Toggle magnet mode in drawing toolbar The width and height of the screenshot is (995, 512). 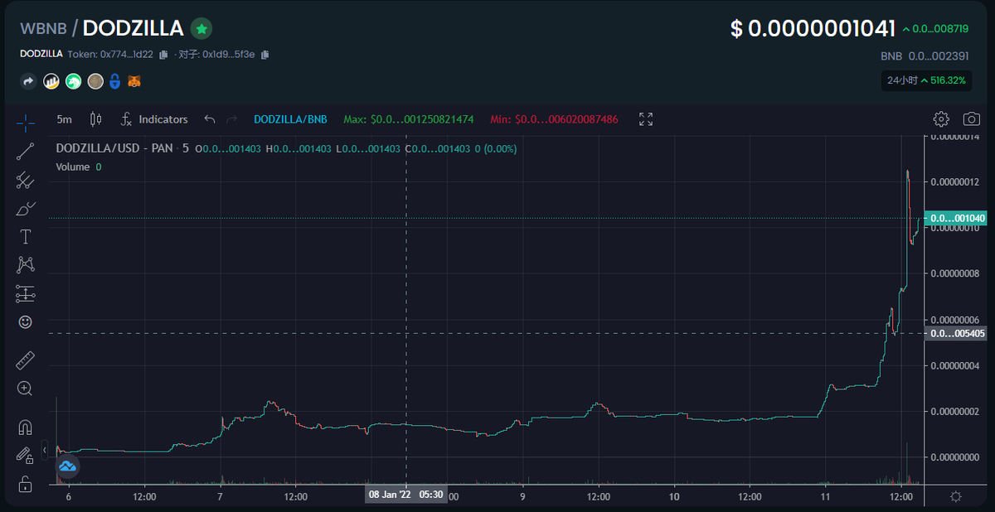(26, 427)
